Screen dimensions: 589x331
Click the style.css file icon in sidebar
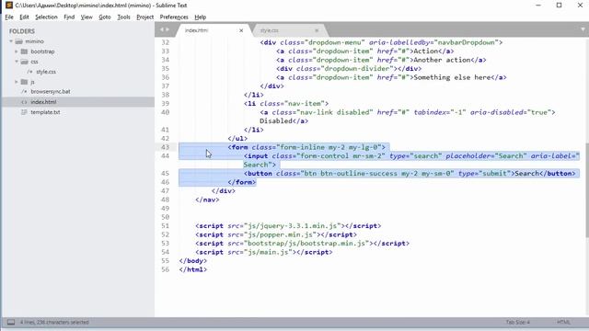point(29,72)
